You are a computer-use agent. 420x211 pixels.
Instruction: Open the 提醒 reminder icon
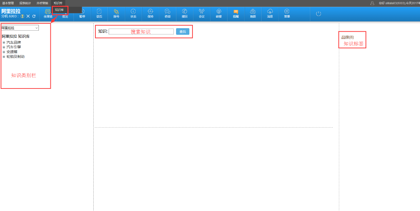[236, 13]
